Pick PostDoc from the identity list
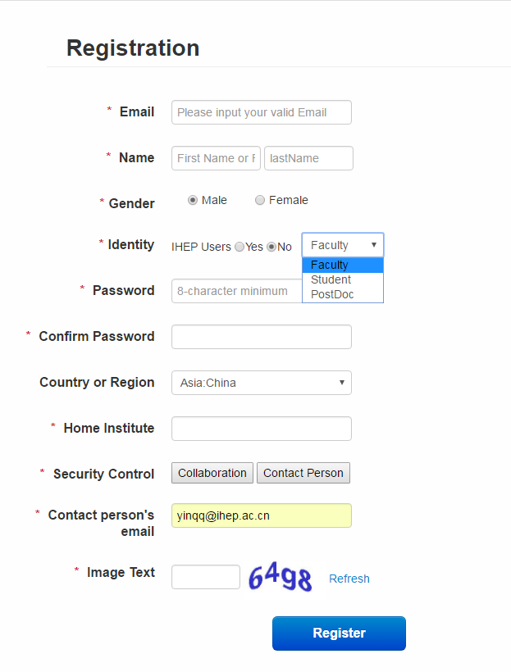Viewport: 511px width, 672px height. click(343, 294)
